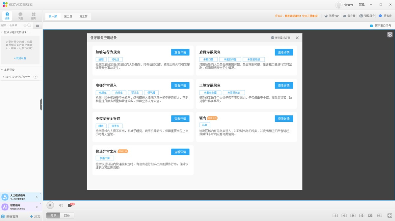Collapse the 默认分组 device group
The height and width of the screenshot is (221, 395).
2,32
